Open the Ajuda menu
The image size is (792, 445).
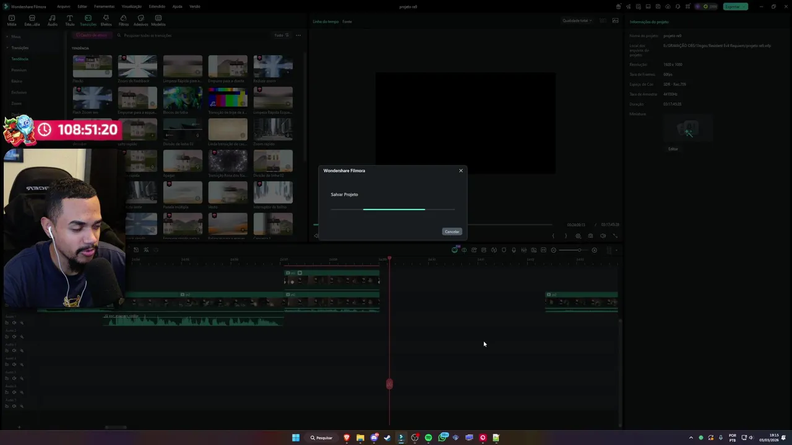point(178,6)
